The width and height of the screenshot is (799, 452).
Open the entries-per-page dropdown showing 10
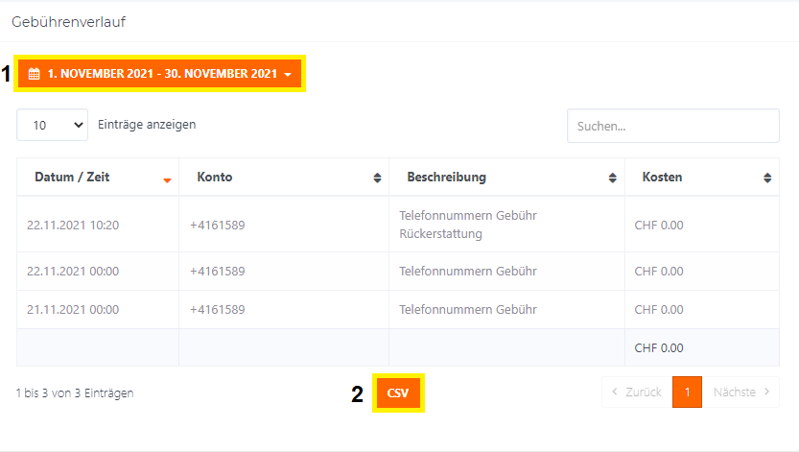[x=52, y=125]
